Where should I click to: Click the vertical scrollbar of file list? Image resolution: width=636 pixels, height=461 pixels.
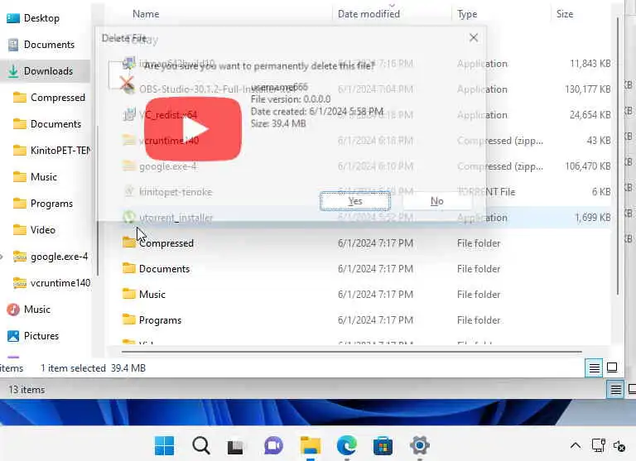(618, 156)
